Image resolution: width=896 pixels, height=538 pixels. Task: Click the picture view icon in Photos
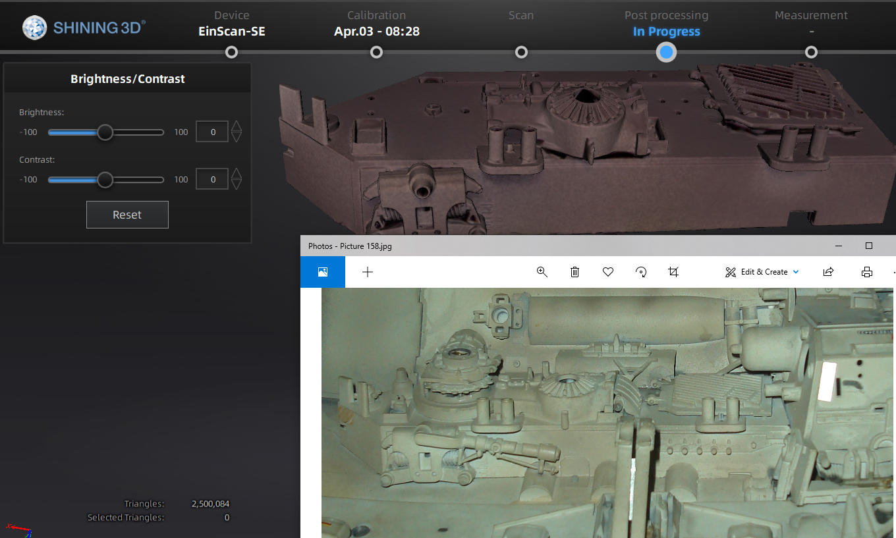323,272
